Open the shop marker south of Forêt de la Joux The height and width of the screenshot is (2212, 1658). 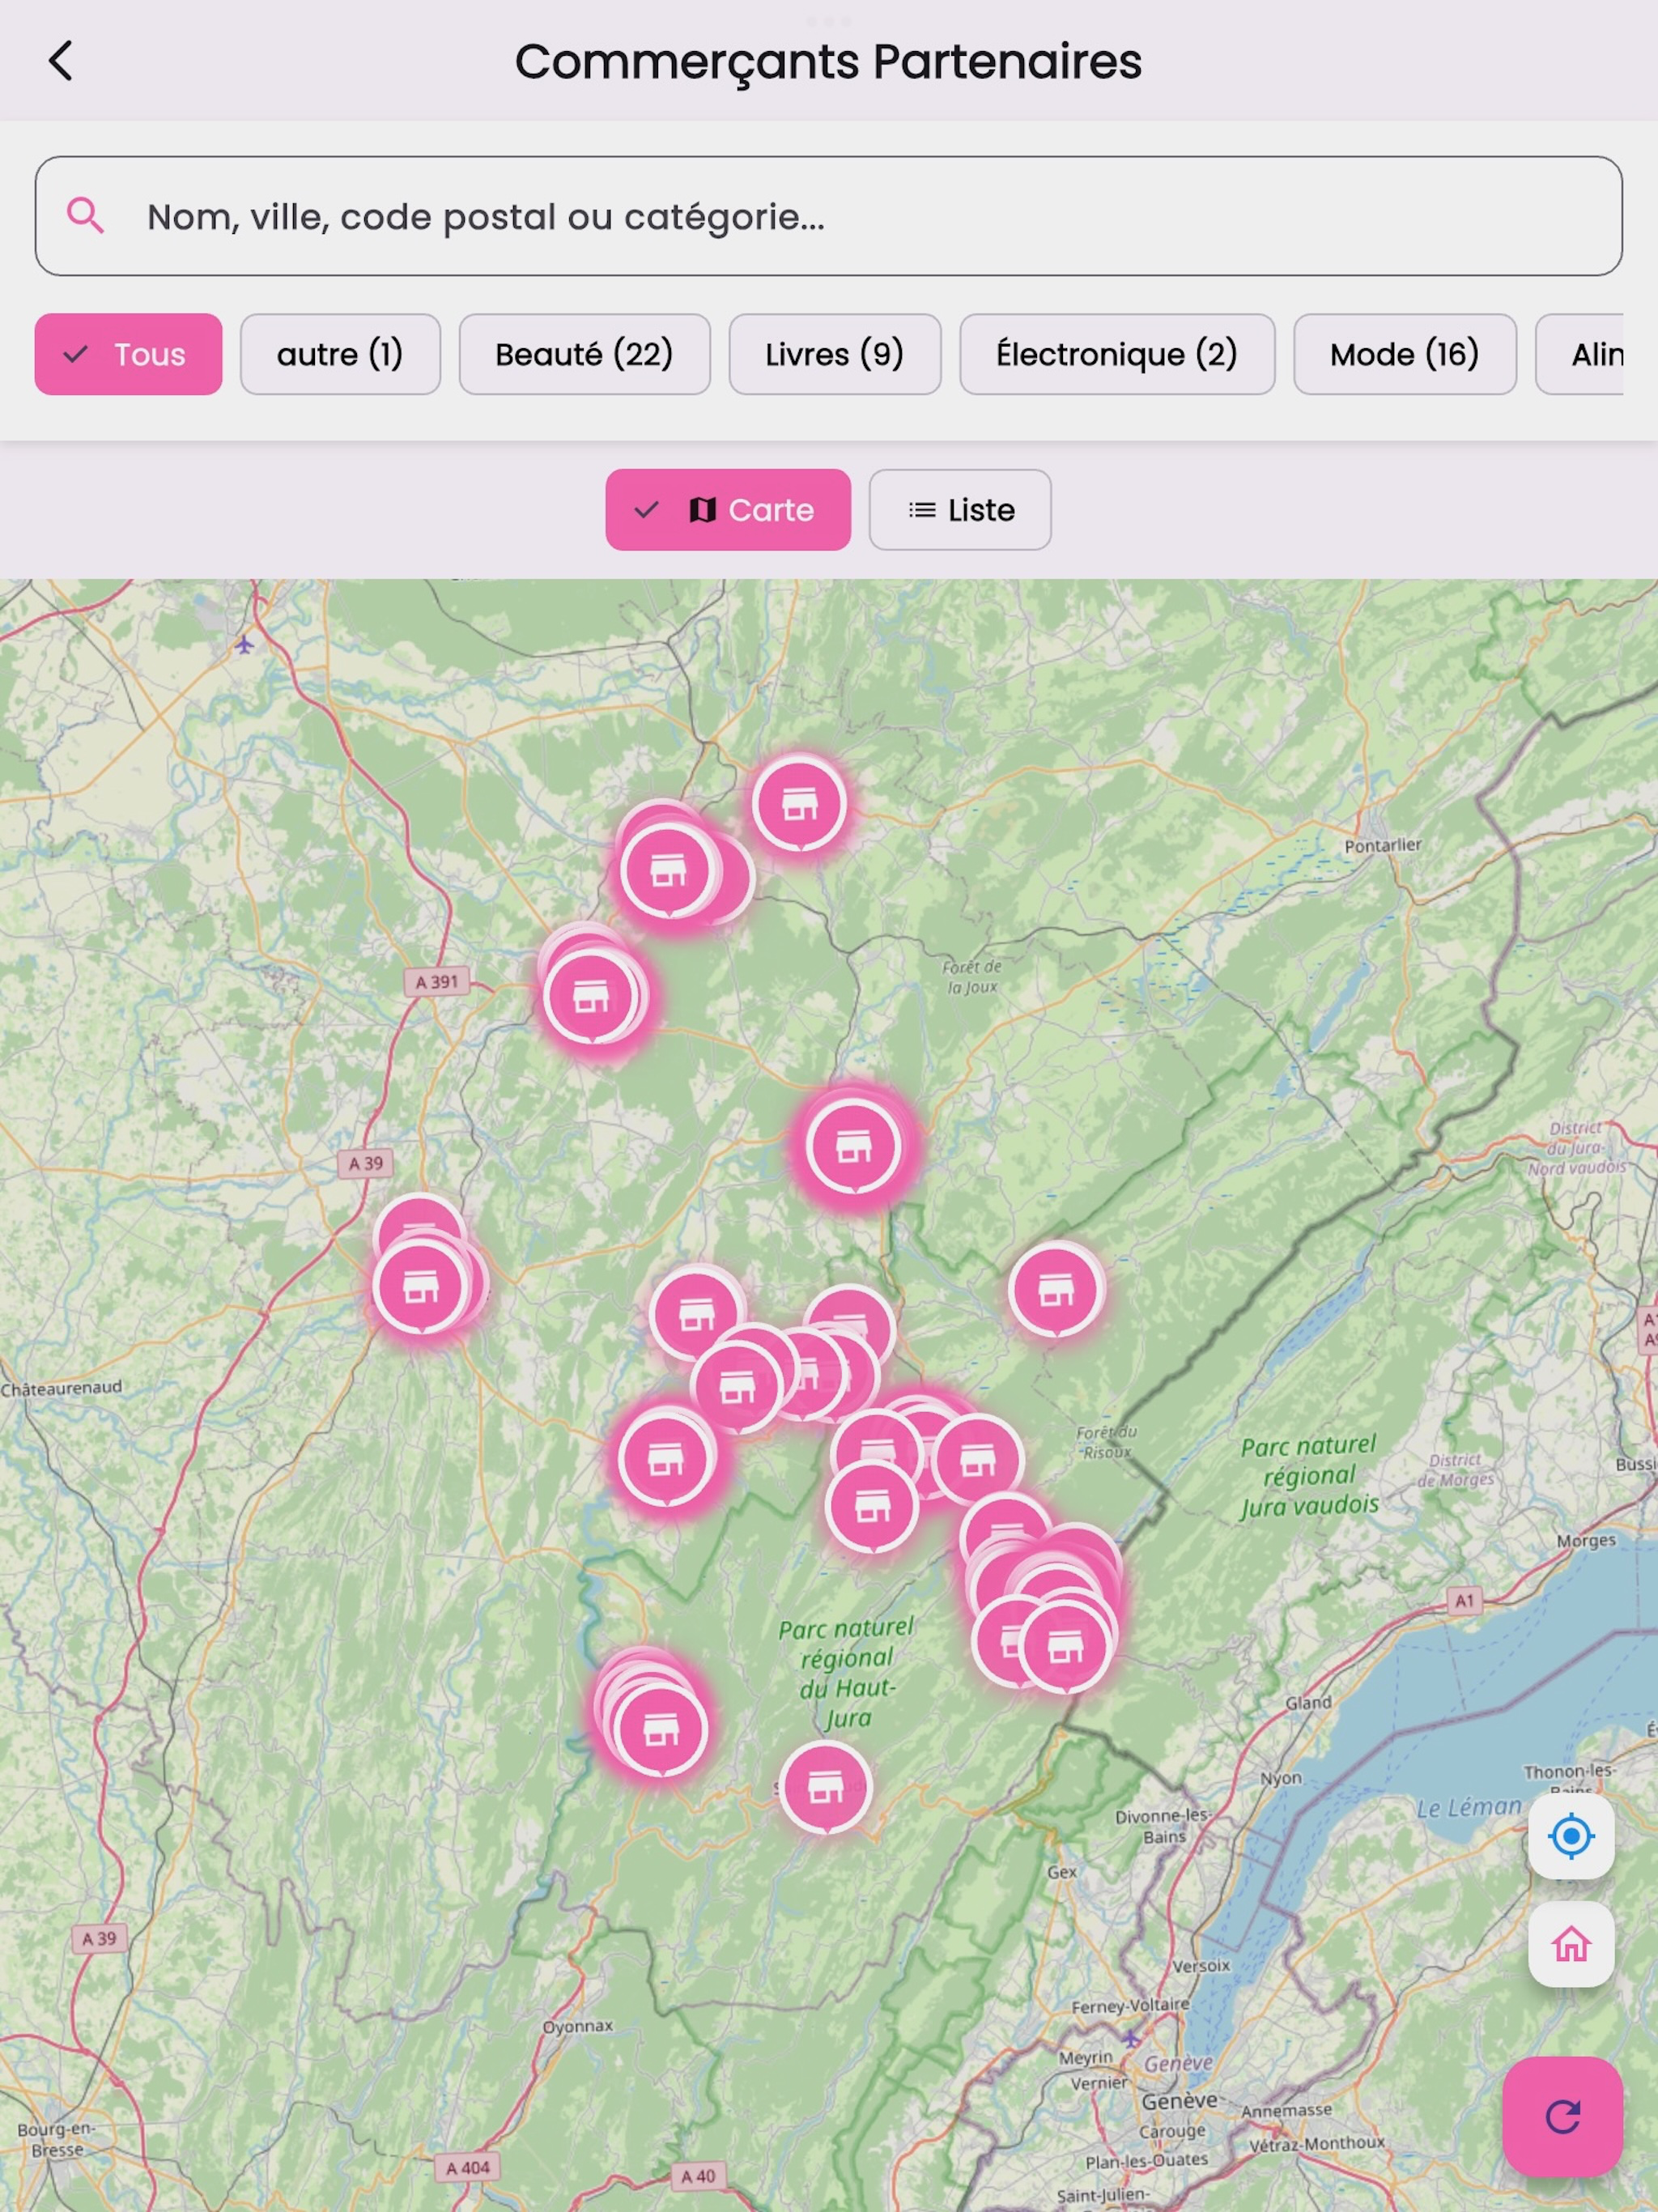tap(853, 1146)
